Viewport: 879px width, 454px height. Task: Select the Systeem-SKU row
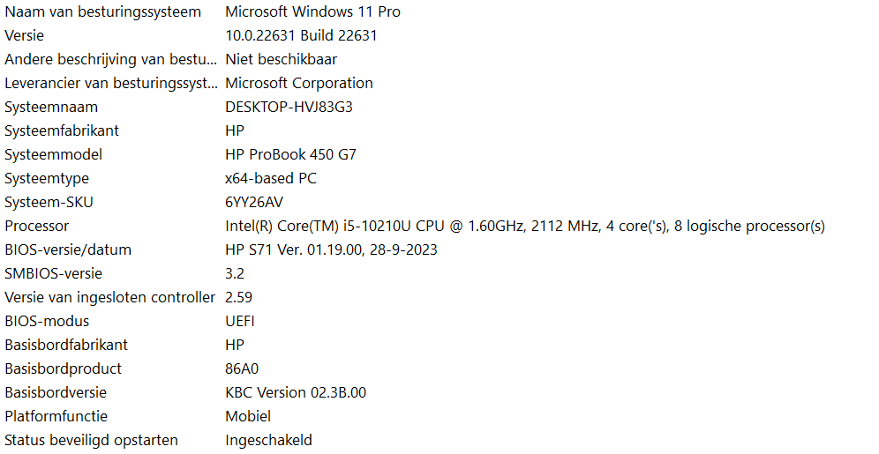[x=439, y=202]
